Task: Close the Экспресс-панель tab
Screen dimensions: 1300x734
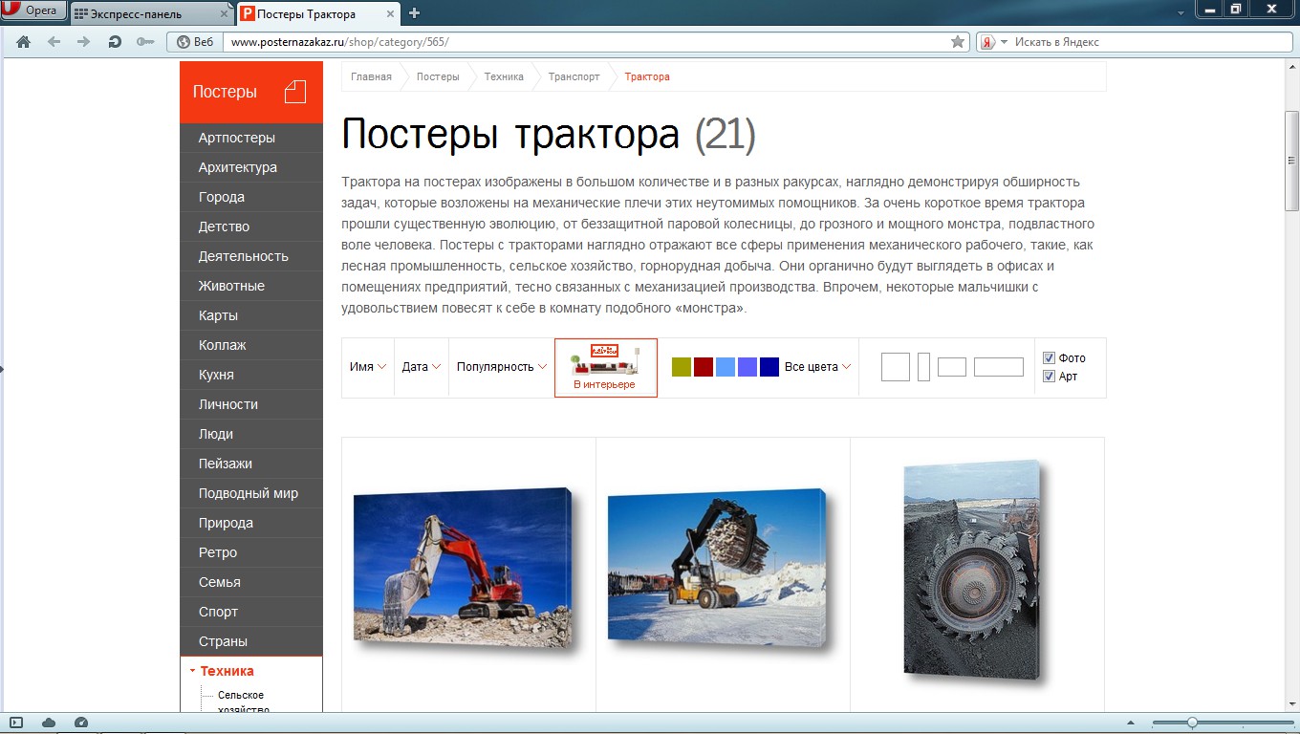Action: (225, 13)
